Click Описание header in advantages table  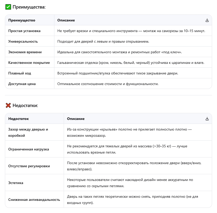pyautogui.click(x=66, y=20)
